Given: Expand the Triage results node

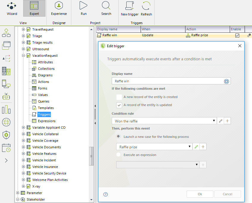Looking at the screenshot, I should click(x=23, y=43).
